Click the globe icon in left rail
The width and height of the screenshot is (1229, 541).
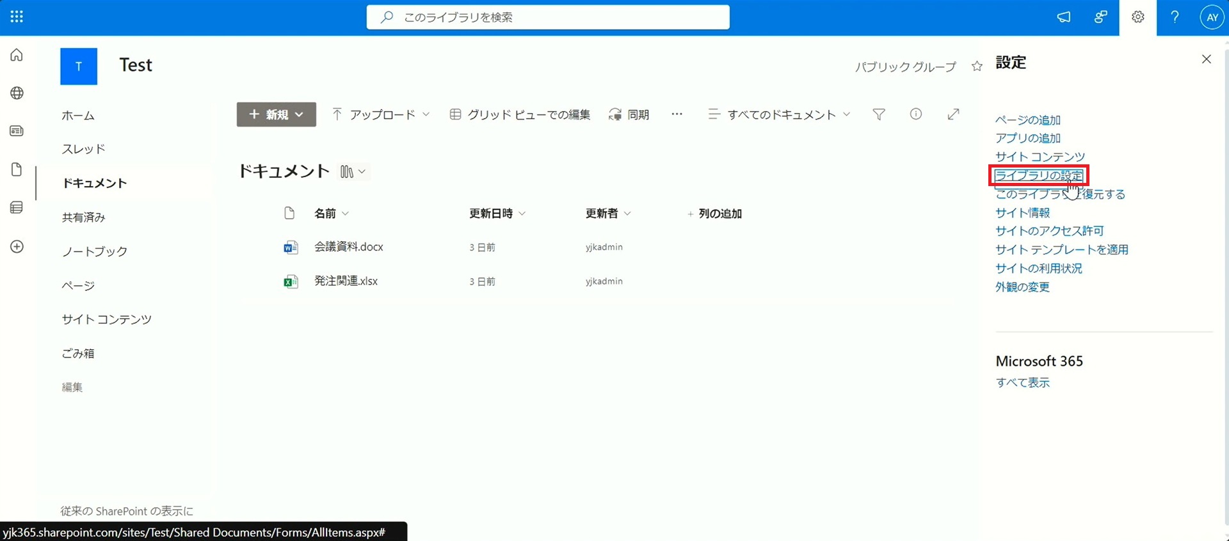(17, 93)
